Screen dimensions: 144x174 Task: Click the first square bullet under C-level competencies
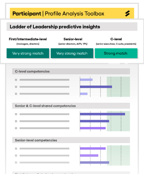click(x=16, y=80)
